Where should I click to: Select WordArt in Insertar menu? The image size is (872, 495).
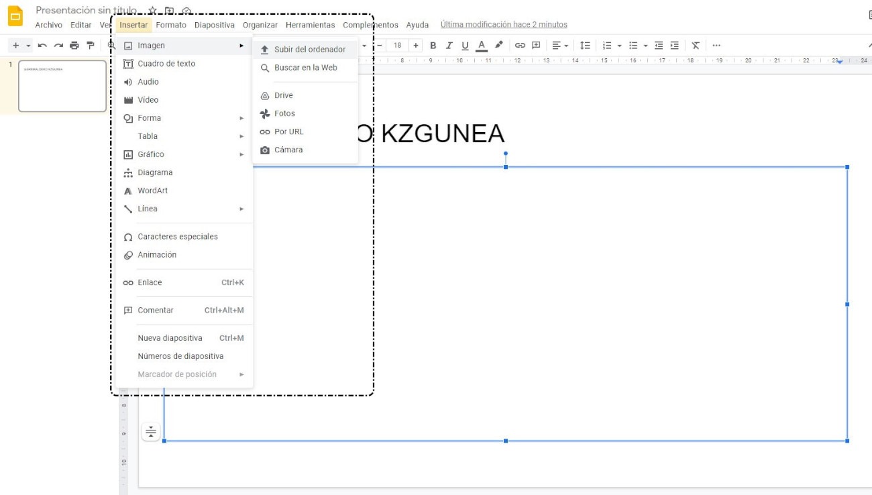point(184,190)
